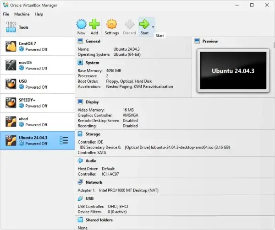Click the USB section plug icon
The width and height of the screenshot is (275, 230).
[x=80, y=198]
